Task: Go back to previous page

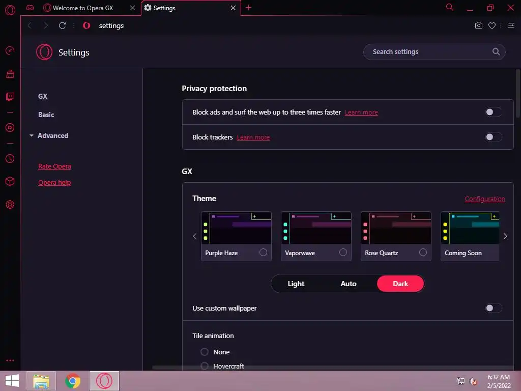Action: pos(30,25)
